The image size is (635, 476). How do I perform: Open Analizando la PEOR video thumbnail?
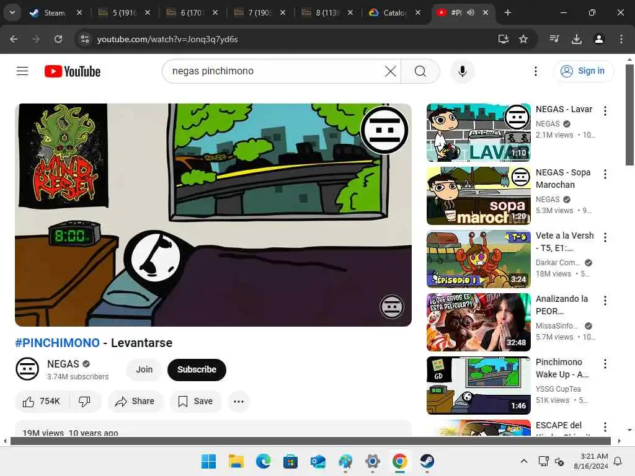[478, 322]
